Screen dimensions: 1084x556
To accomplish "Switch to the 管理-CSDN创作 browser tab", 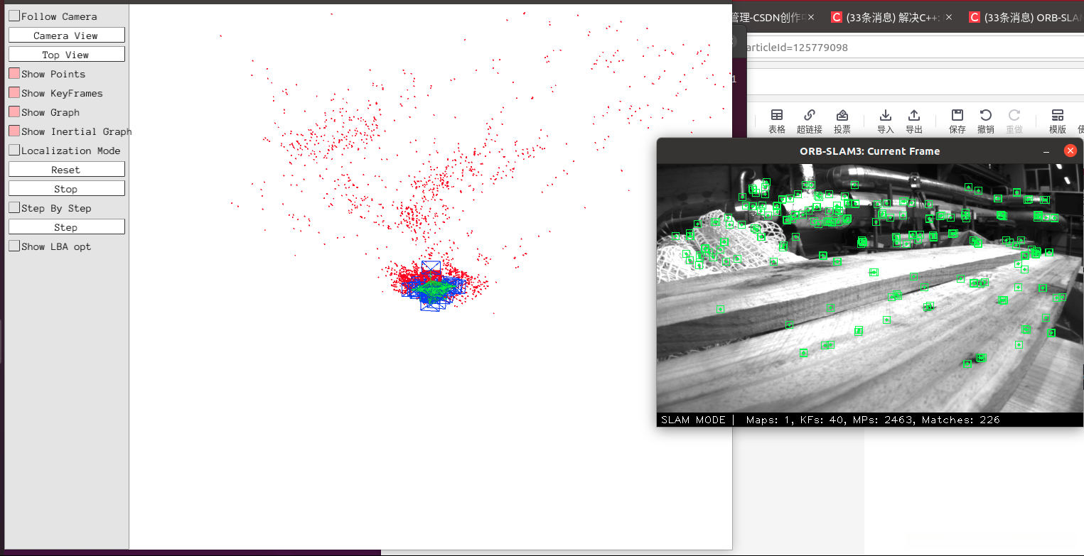I will coord(768,17).
